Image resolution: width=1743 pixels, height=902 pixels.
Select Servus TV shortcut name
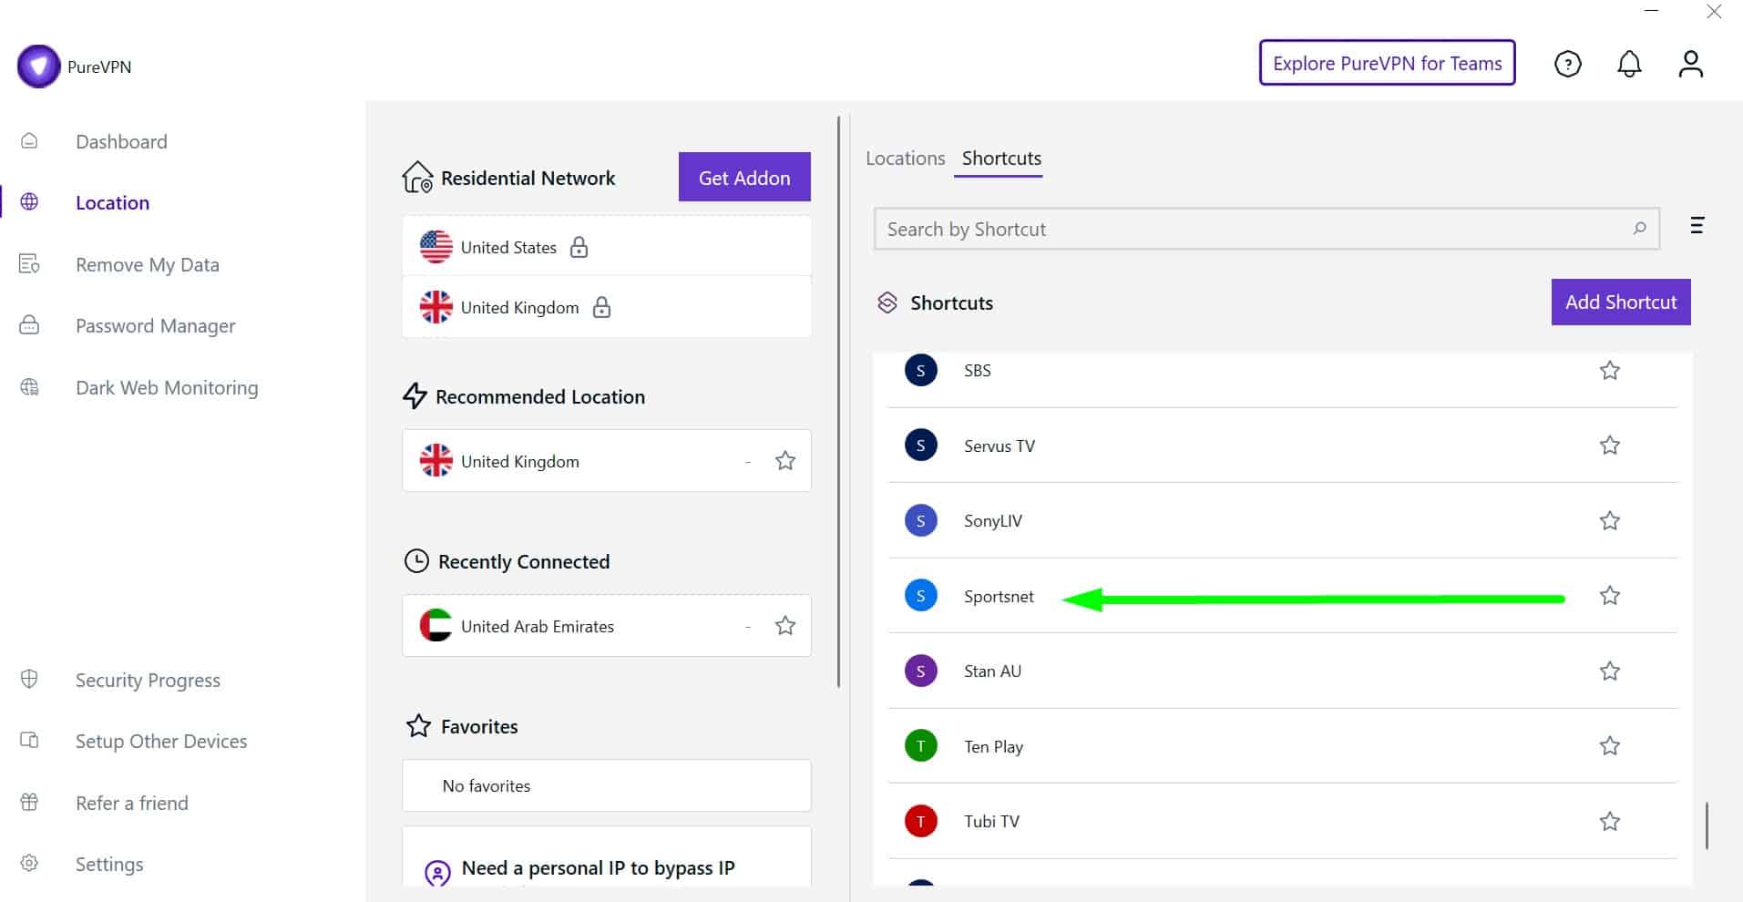[x=1000, y=446]
